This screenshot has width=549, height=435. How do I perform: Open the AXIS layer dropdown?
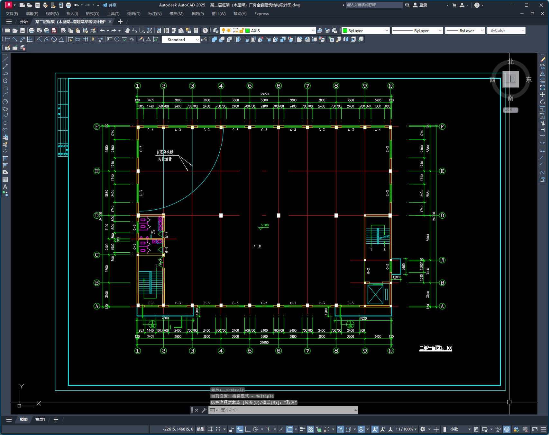[x=313, y=30]
